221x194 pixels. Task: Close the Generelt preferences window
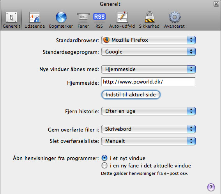(216, 4)
